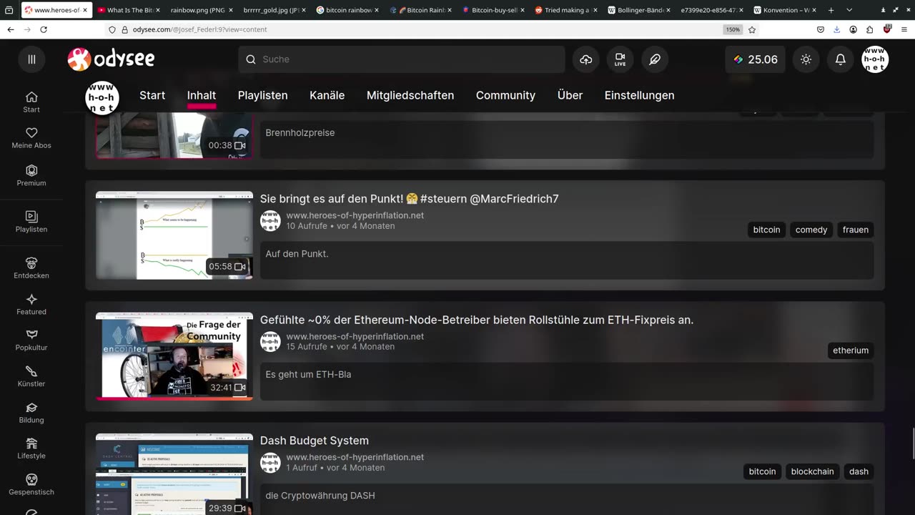The height and width of the screenshot is (515, 915).
Task: Click the 'Auf den Punkt.' description
Action: pyautogui.click(x=297, y=253)
